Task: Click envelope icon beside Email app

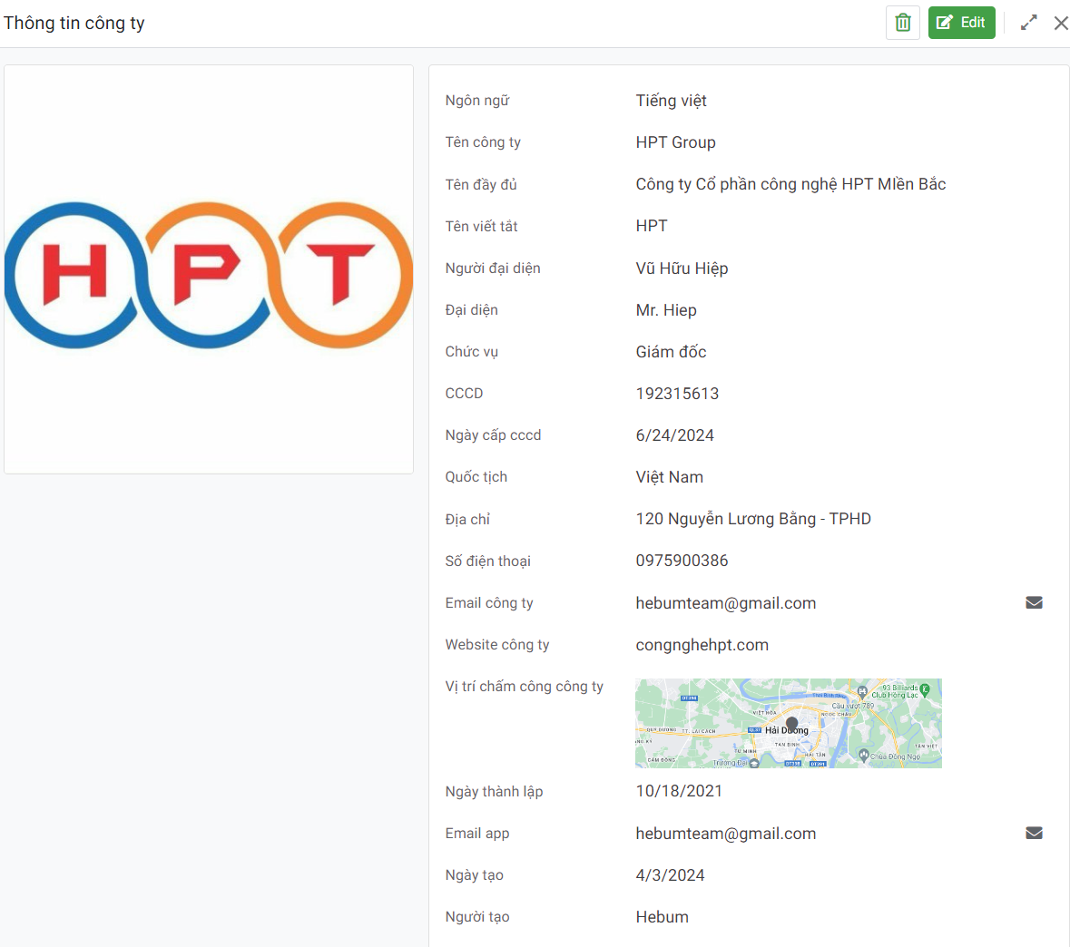Action: tap(1034, 834)
